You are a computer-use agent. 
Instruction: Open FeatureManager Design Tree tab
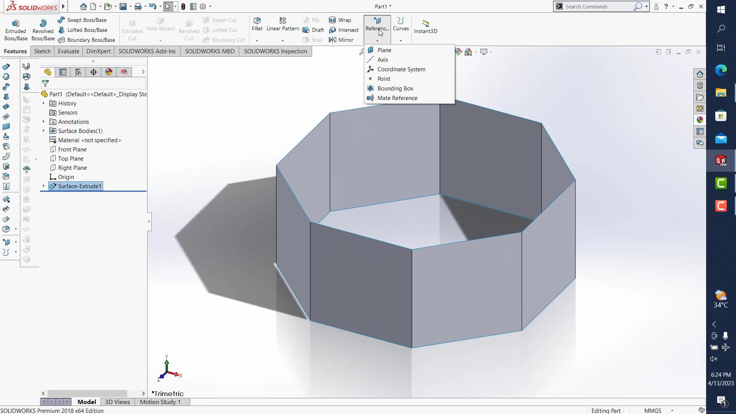pos(48,72)
